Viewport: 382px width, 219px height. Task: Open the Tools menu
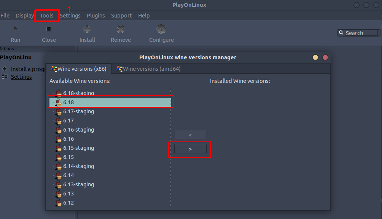coord(47,16)
